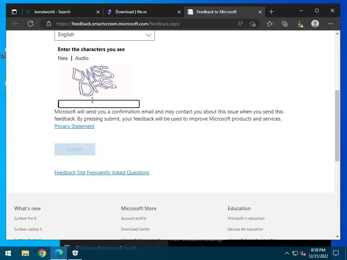
Task: Close the Download | file.io tab
Action: 179,12
